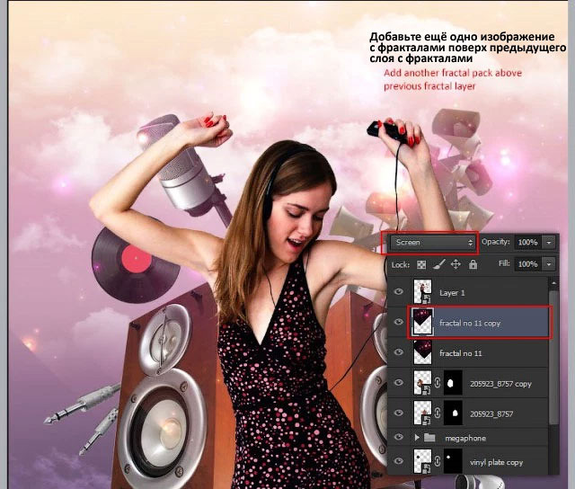Open the Screen blend mode dropdown

point(432,243)
